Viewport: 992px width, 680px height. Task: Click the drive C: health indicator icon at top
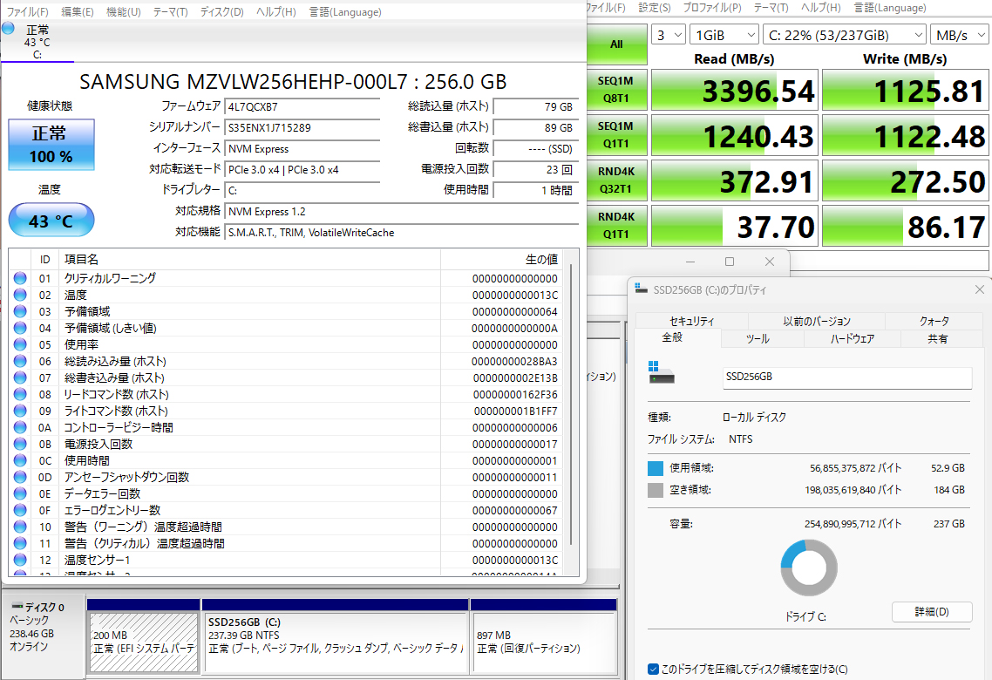8,29
